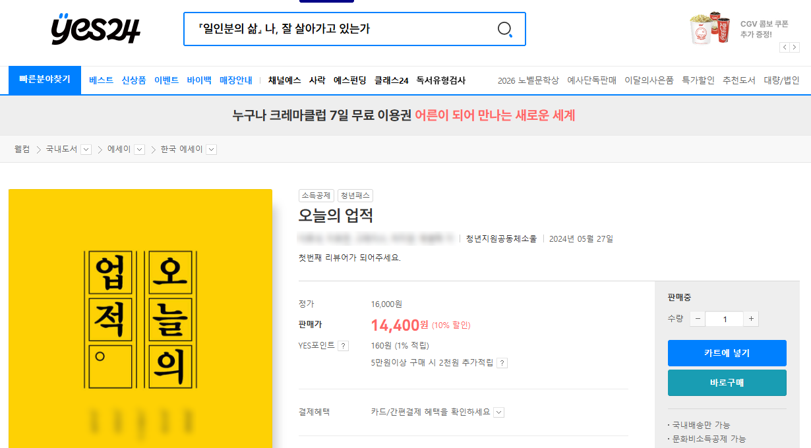Click 첫번째 리뷰어가 되어주세요 link
Image resolution: width=811 pixels, height=448 pixels.
click(349, 258)
